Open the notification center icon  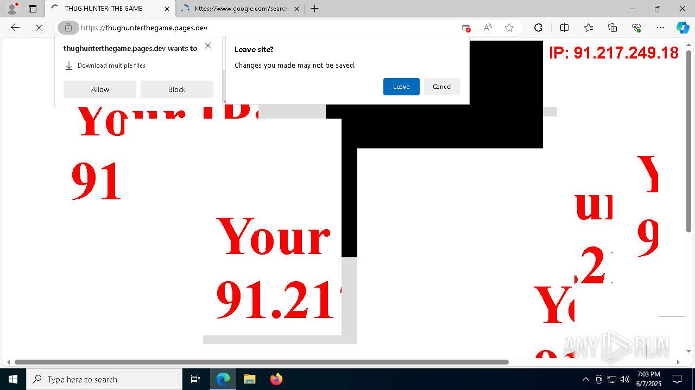[677, 379]
